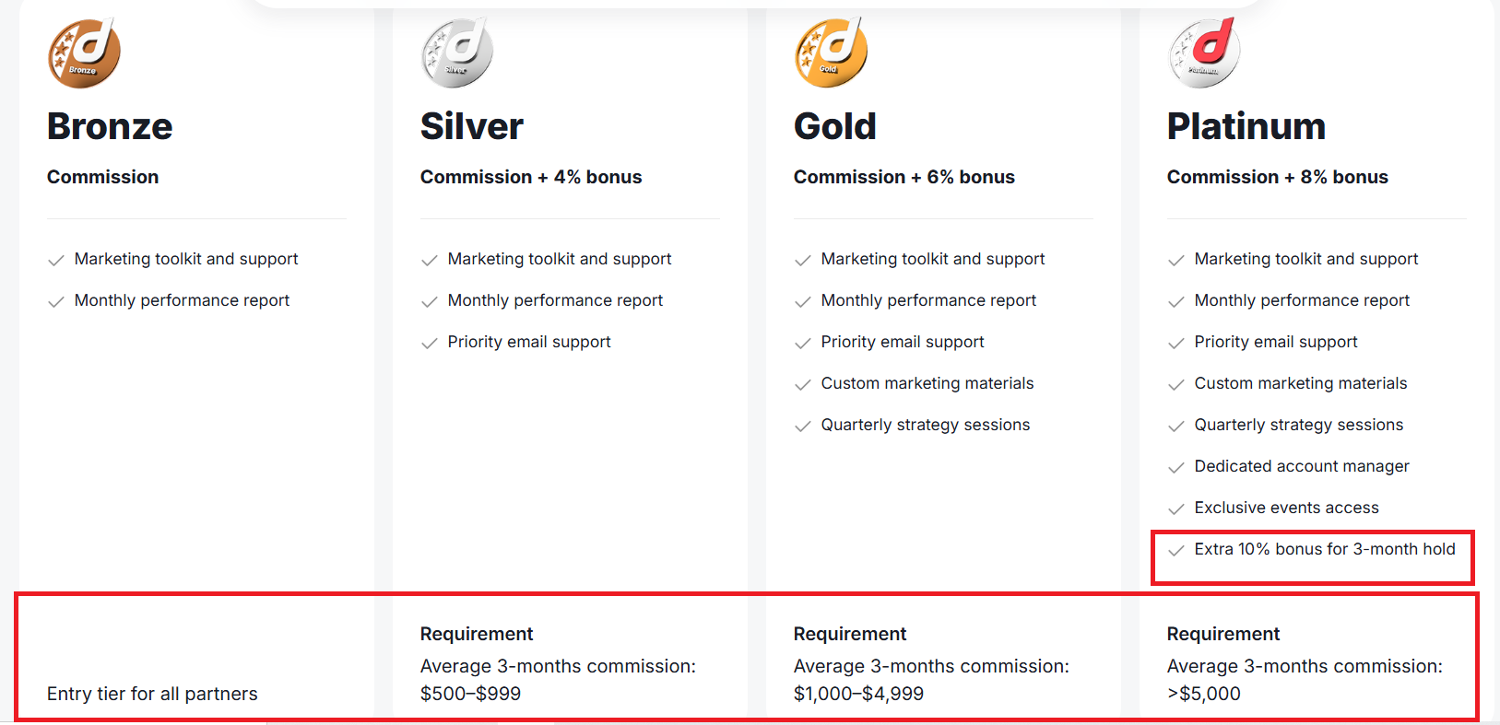Screen dimensions: 1500x725
Task: Click Silver's Priority email support checkmark
Action: point(429,344)
